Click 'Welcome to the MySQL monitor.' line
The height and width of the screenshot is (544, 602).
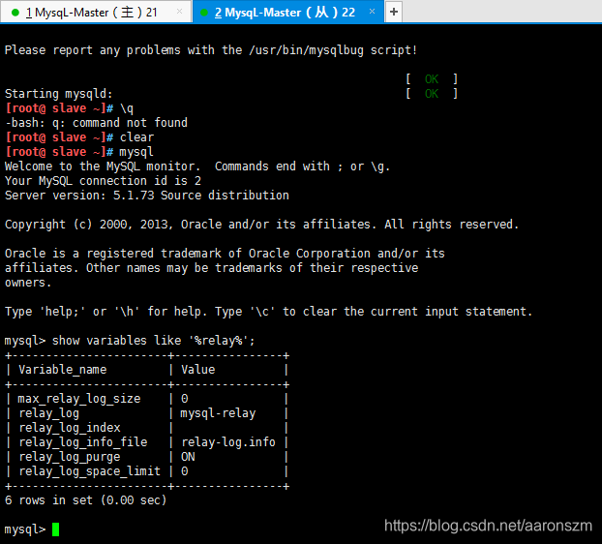pos(103,166)
